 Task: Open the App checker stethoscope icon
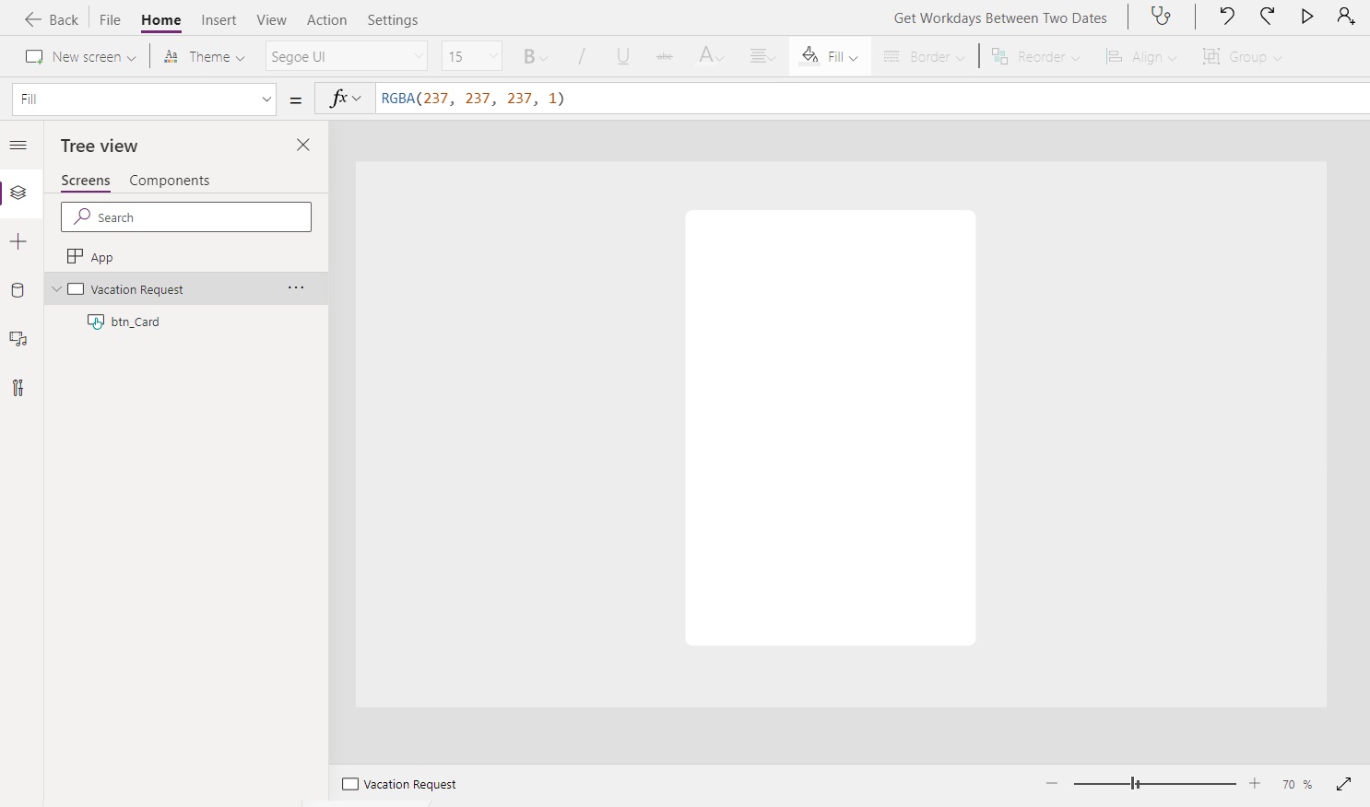click(x=1161, y=17)
